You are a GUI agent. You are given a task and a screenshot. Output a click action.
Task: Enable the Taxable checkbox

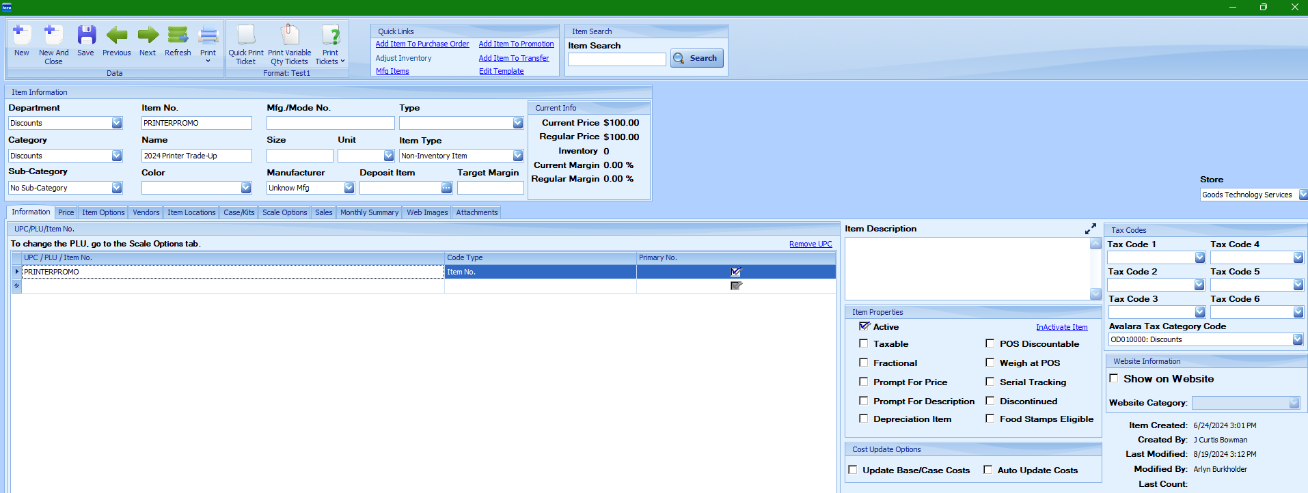[x=864, y=343]
